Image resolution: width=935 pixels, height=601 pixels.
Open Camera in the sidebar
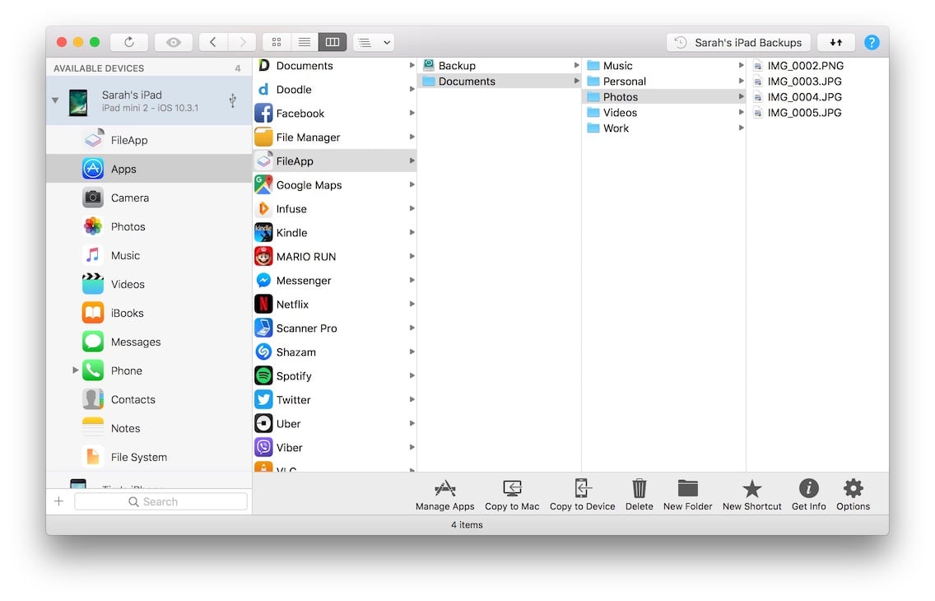pyautogui.click(x=149, y=198)
